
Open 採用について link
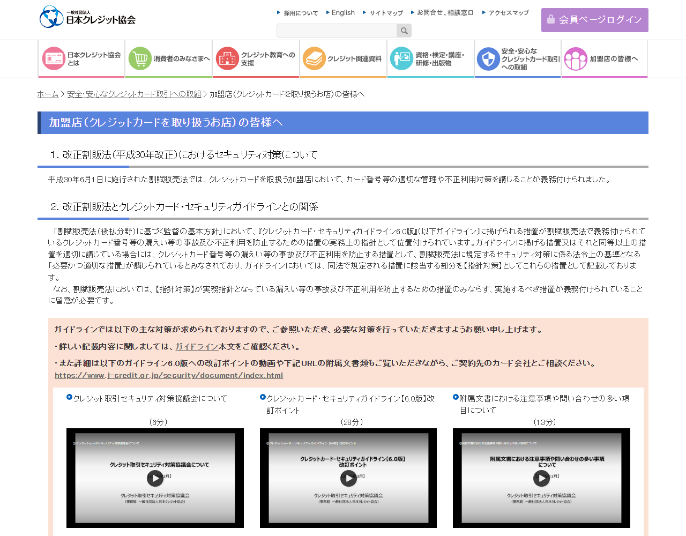tap(297, 13)
